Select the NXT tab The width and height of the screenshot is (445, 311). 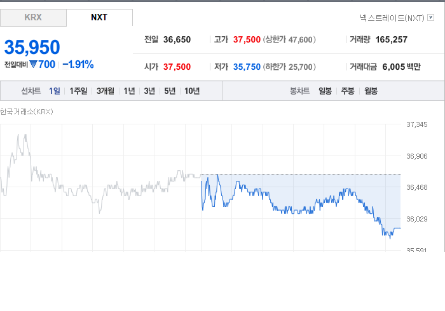click(99, 18)
